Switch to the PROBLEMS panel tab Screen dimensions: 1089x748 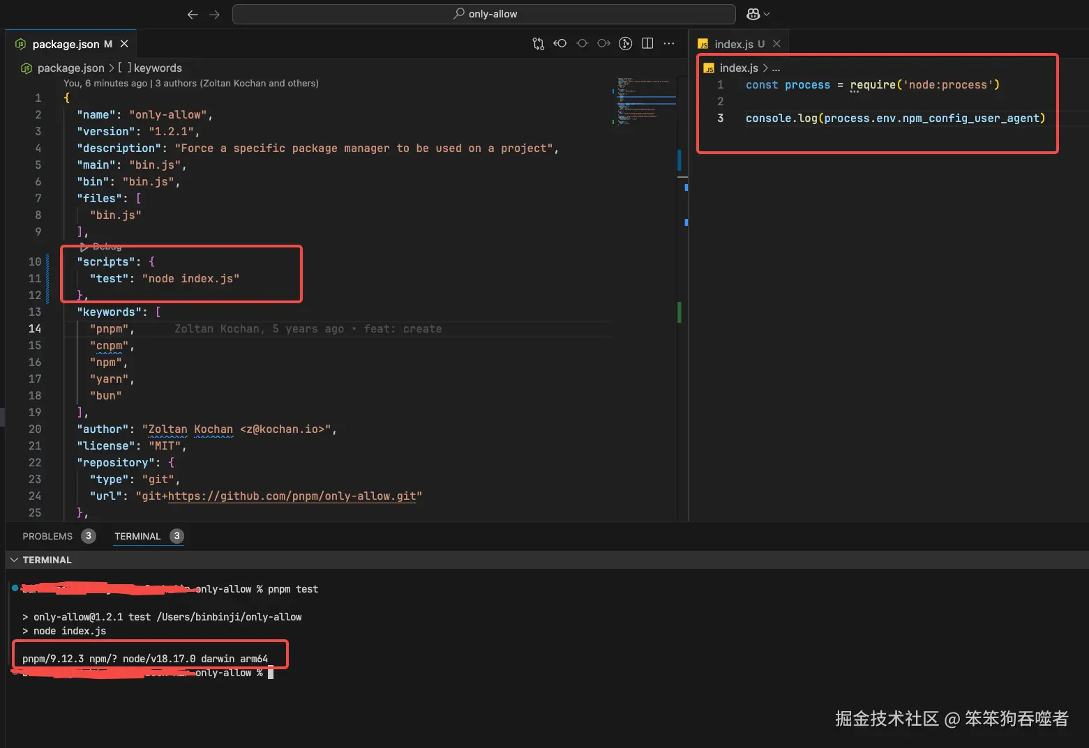(47, 536)
